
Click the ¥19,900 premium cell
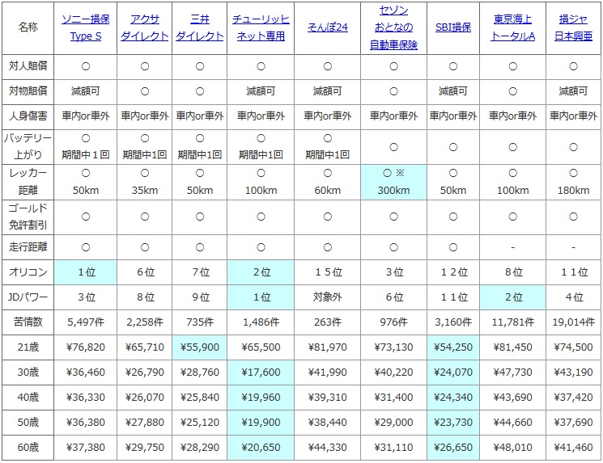(x=261, y=423)
